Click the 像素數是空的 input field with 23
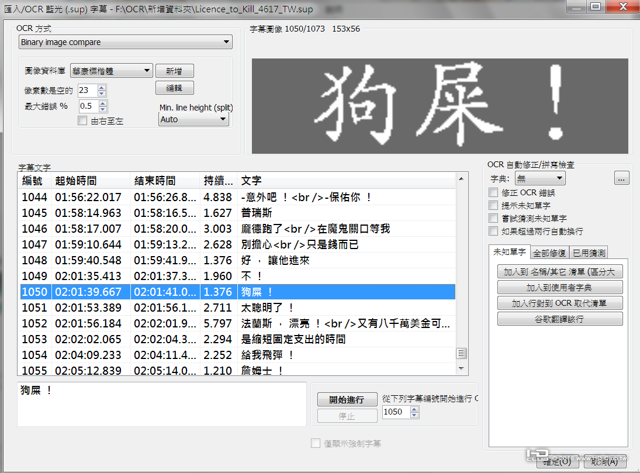640x473 pixels. tap(88, 90)
